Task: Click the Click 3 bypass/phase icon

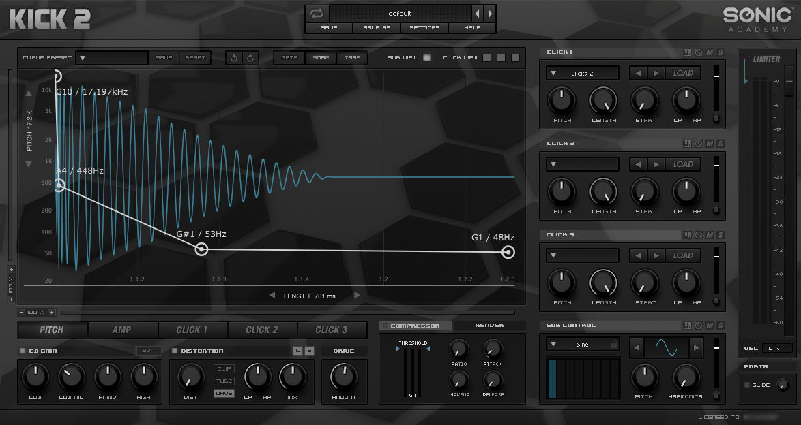Action: click(699, 235)
